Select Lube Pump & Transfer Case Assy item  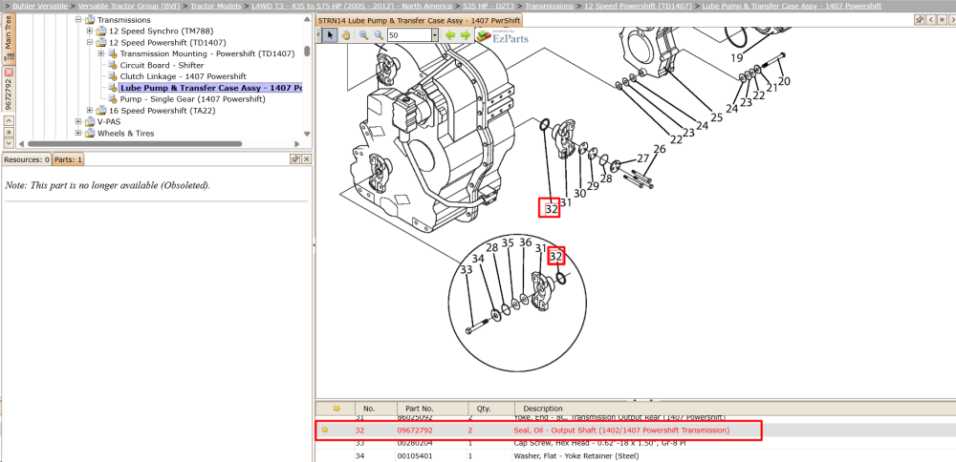pos(211,88)
